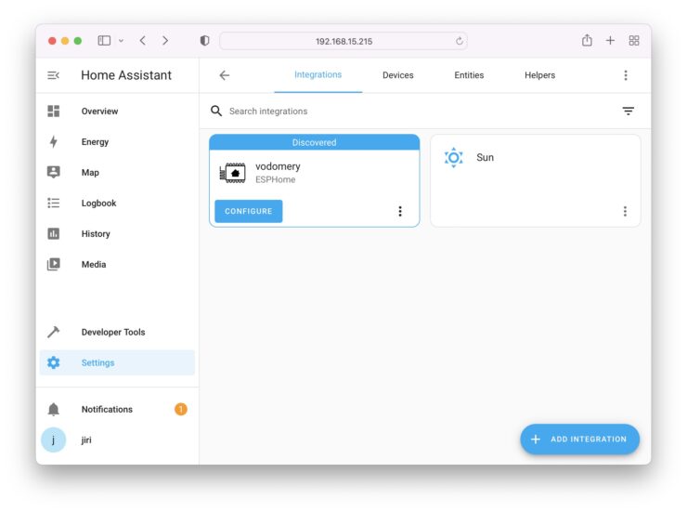Viewport: 687px width, 512px height.
Task: Click the Search integrations field
Action: (x=412, y=111)
